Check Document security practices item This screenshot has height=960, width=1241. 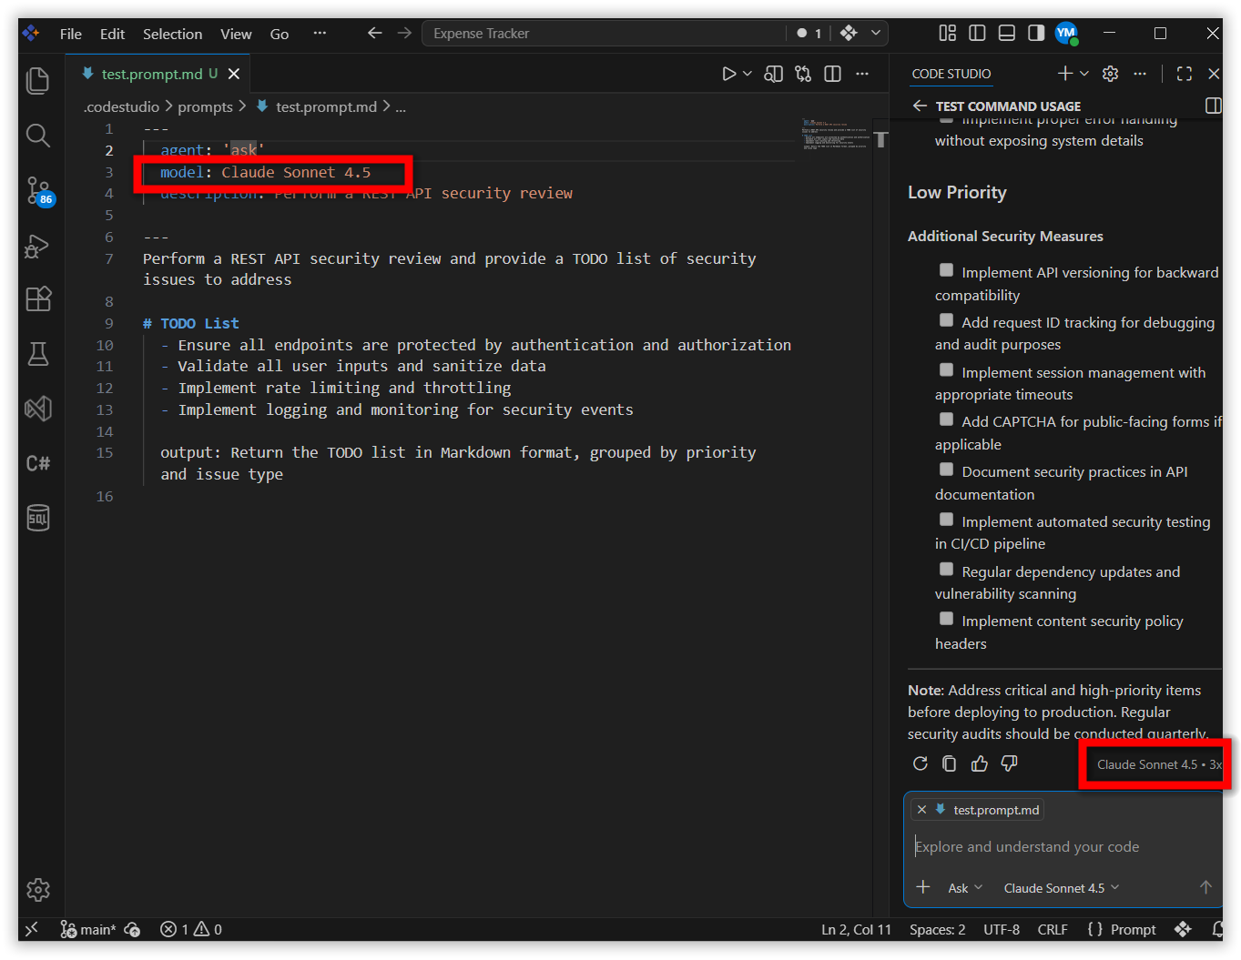[x=947, y=470]
